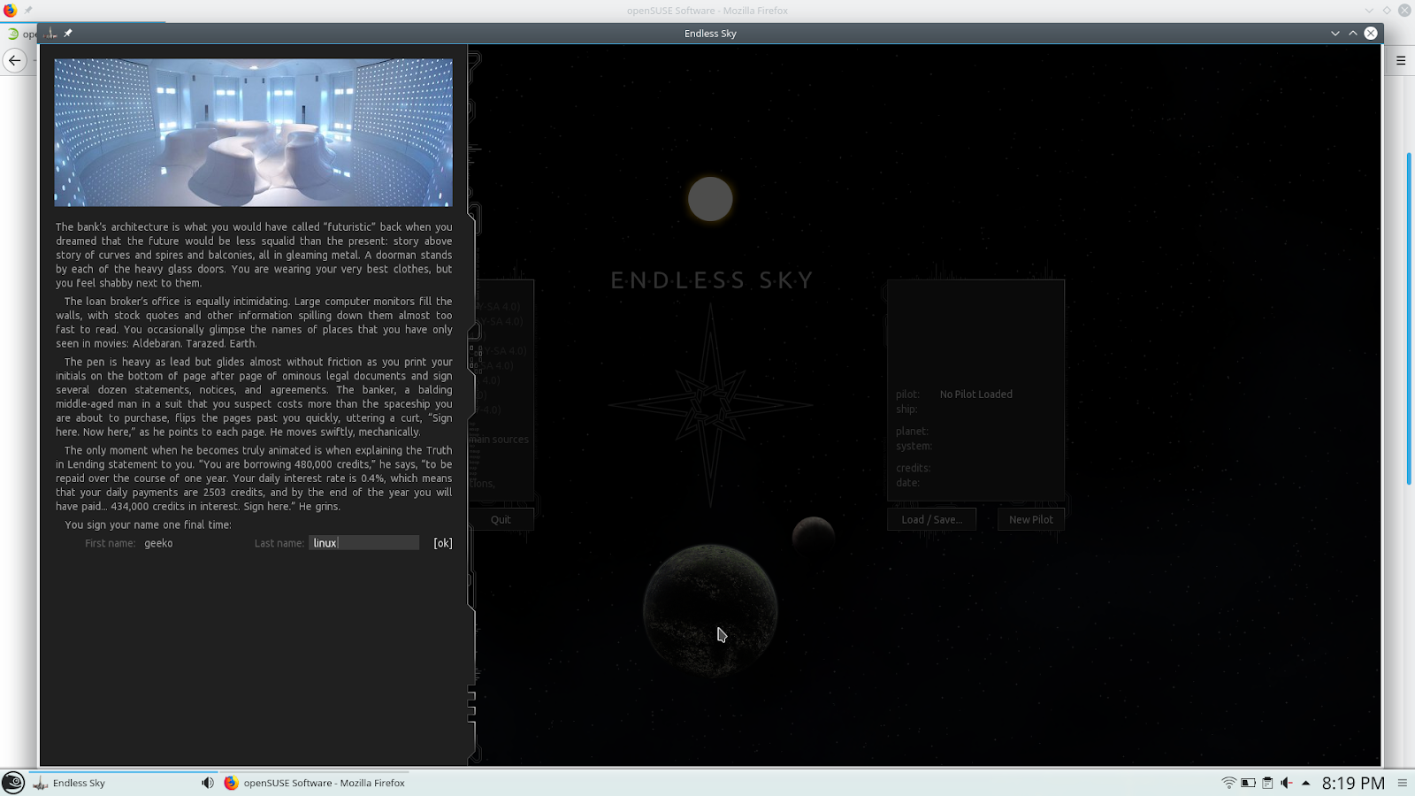The image size is (1415, 796).
Task: Open the panel settings menu at taskbar end
Action: coord(1402,783)
